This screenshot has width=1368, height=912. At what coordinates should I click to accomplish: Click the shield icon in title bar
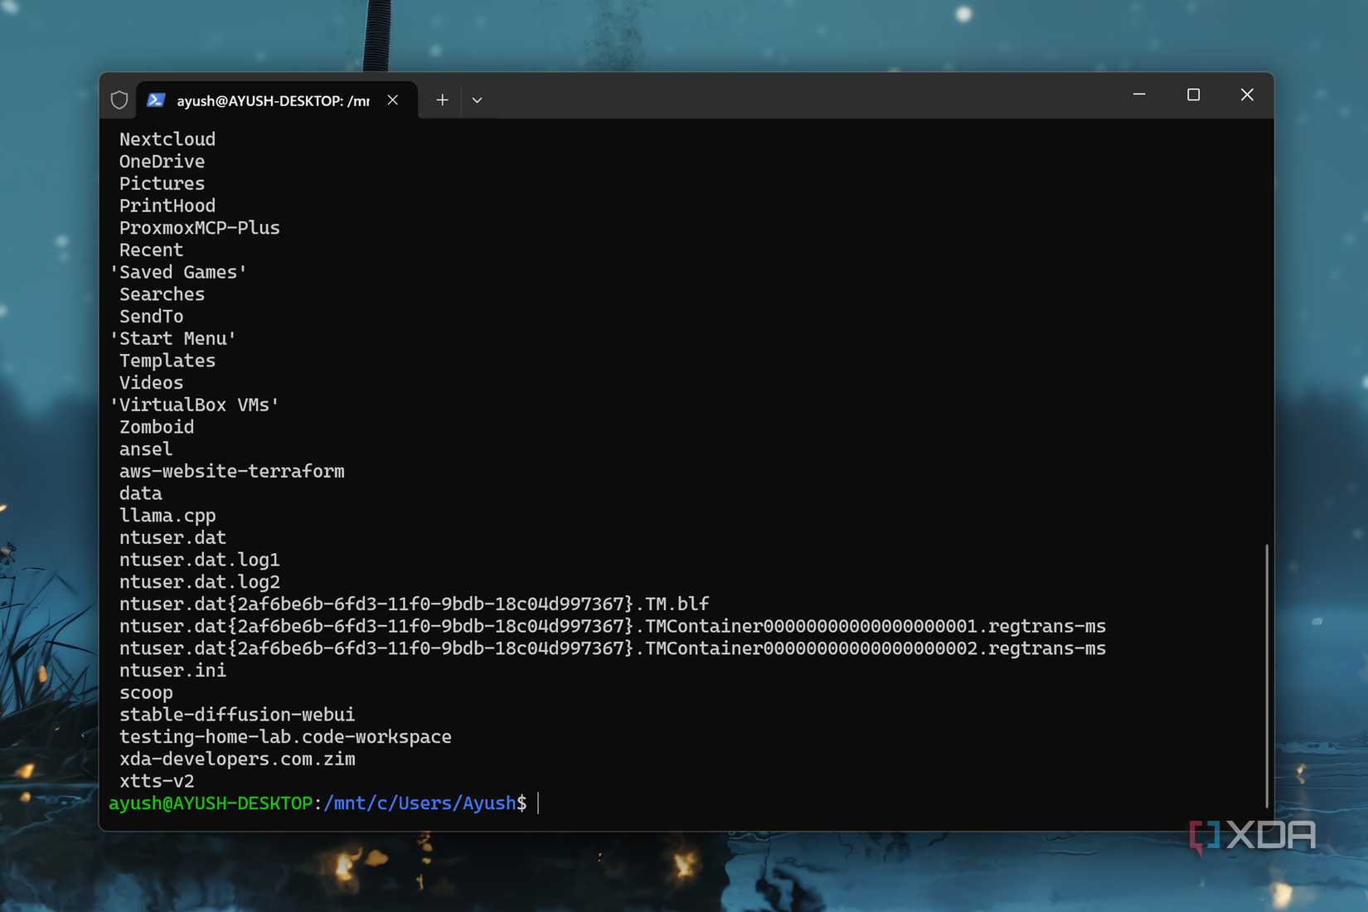[119, 100]
